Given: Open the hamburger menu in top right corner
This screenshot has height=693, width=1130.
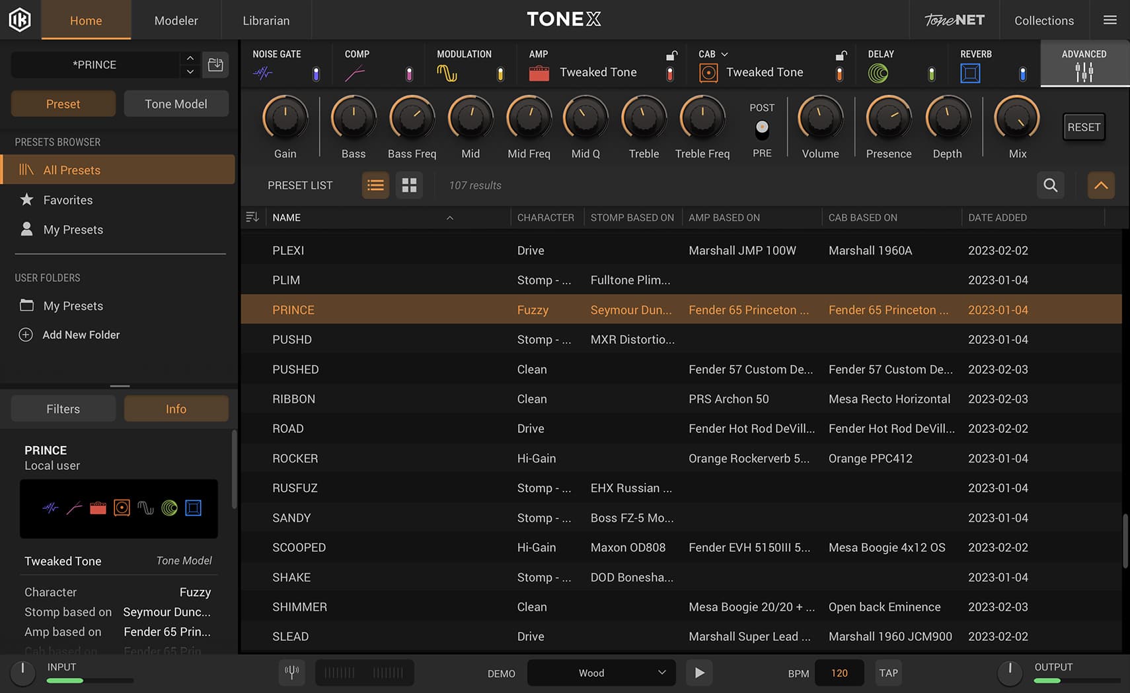Looking at the screenshot, I should point(1110,20).
